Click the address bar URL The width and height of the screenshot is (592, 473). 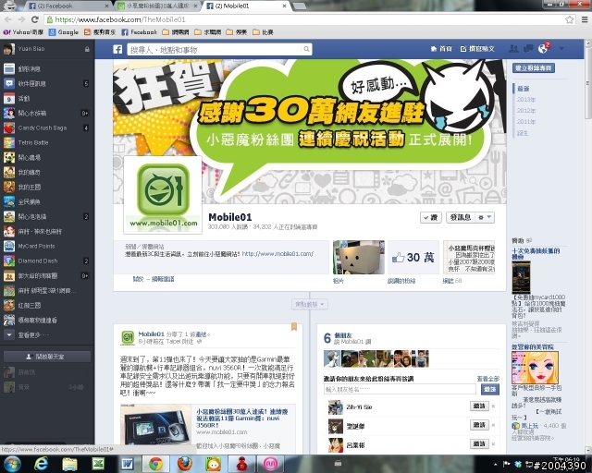click(x=120, y=19)
